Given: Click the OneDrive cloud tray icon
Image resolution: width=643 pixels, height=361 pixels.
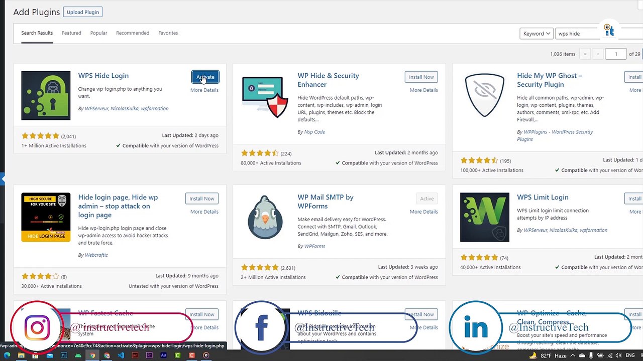Looking at the screenshot, I should click(x=582, y=355).
